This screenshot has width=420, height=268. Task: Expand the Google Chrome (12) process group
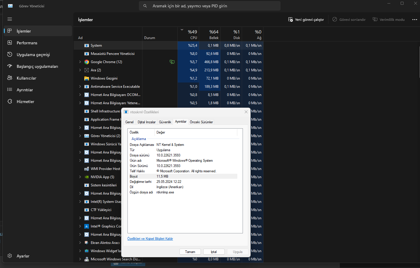[80, 62]
